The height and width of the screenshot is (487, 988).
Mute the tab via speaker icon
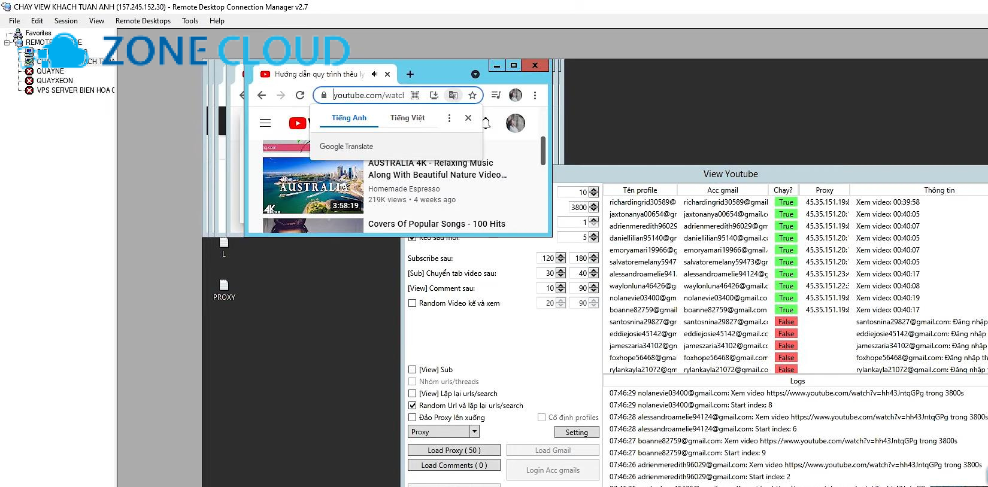(374, 74)
